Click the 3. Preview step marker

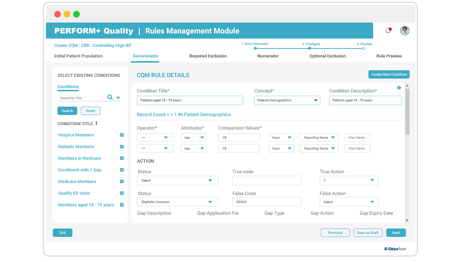pos(363,48)
